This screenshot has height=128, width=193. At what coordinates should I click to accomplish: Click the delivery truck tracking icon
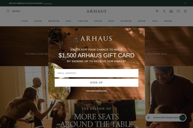171,11
